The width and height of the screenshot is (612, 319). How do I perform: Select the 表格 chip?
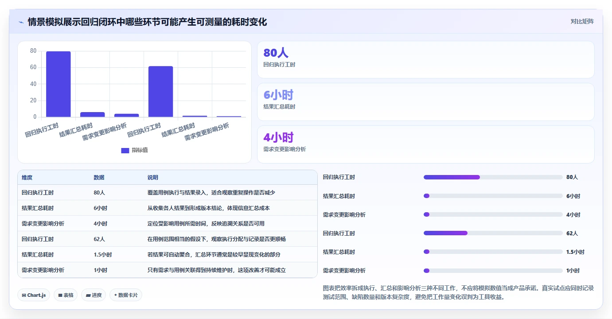tap(66, 295)
